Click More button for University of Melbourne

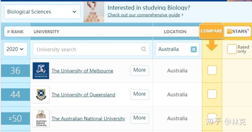pyautogui.click(x=140, y=71)
